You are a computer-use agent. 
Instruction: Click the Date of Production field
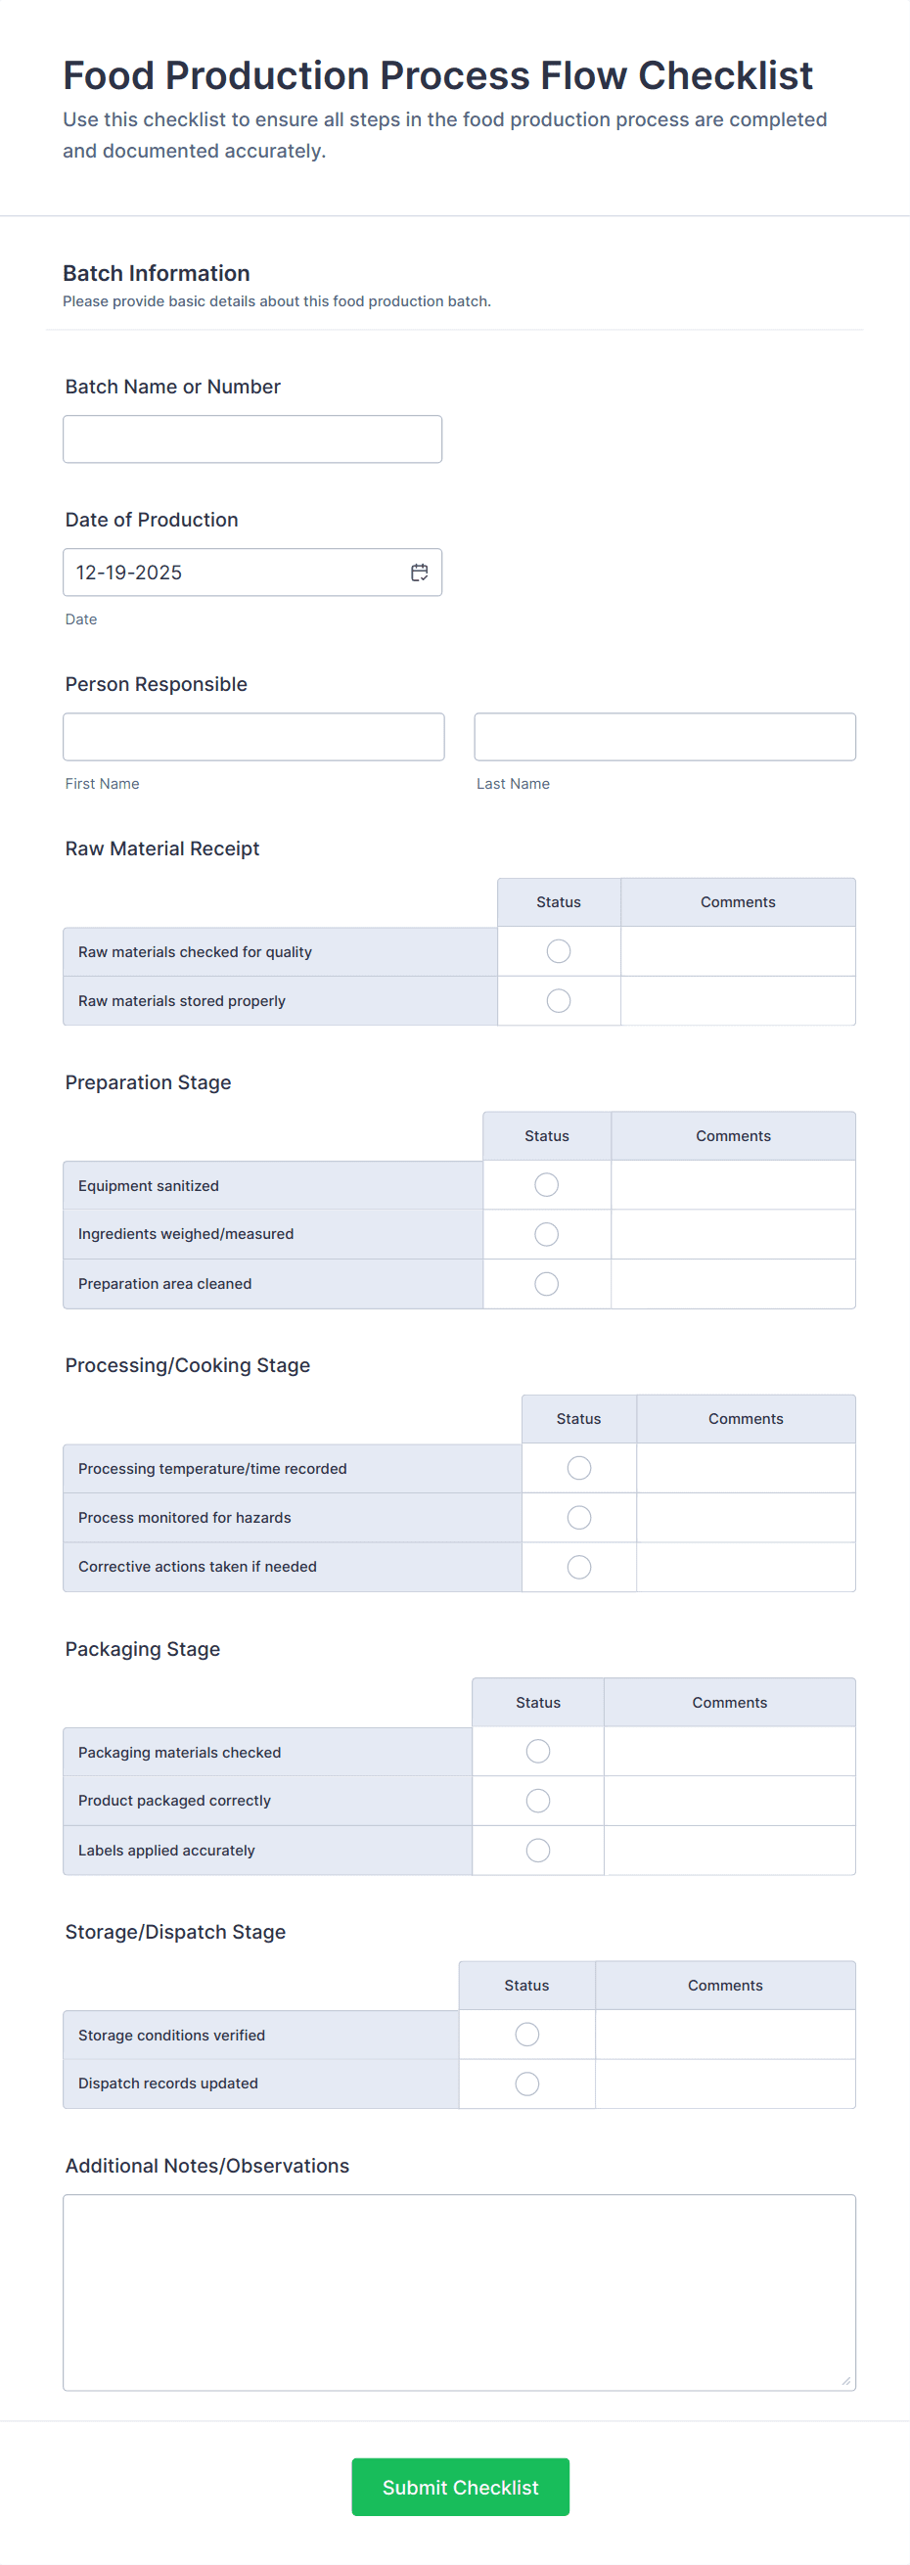(x=234, y=573)
